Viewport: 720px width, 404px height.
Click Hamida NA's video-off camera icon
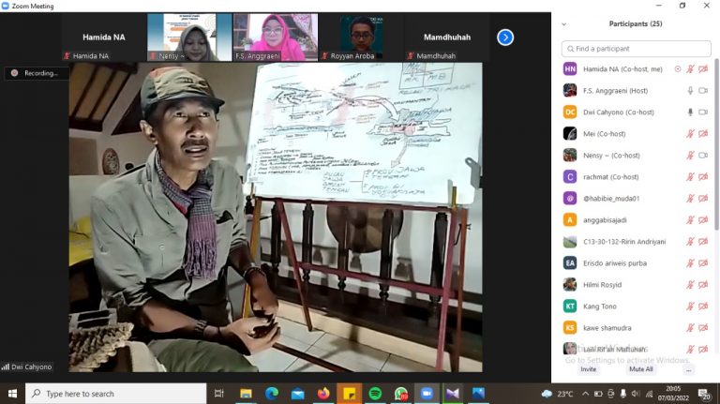(703, 68)
